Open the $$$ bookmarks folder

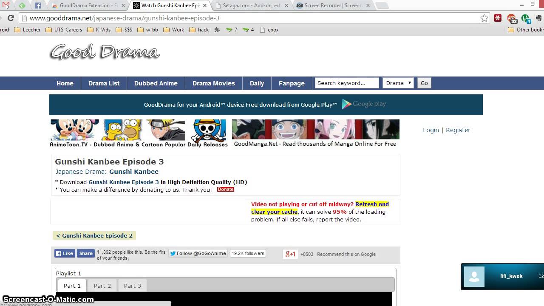pos(124,30)
